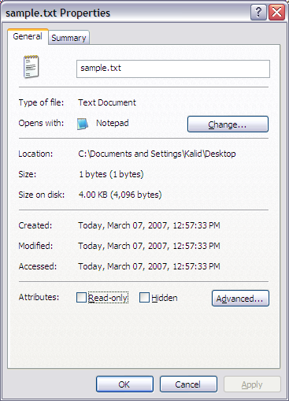Image resolution: width=289 pixels, height=401 pixels.
Task: Open the Change program dialog
Action: click(228, 124)
